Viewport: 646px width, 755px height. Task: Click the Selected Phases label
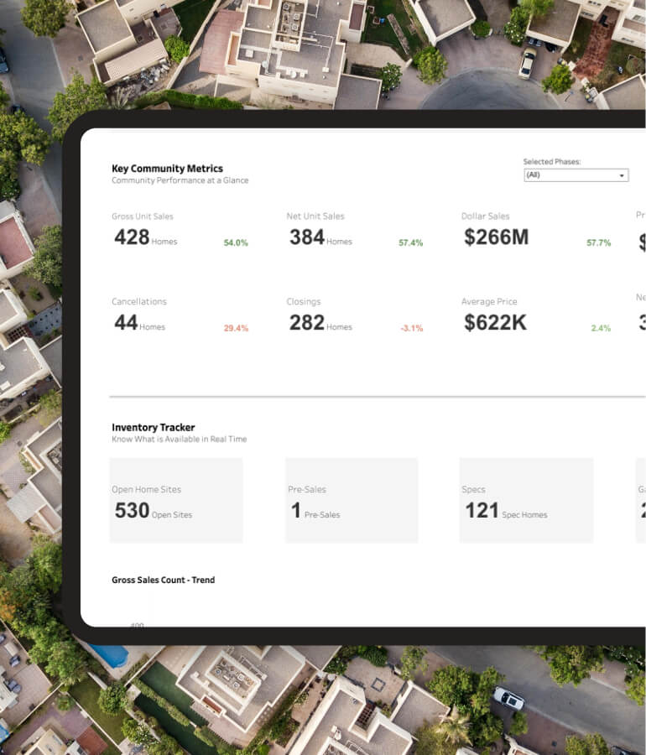tap(552, 162)
